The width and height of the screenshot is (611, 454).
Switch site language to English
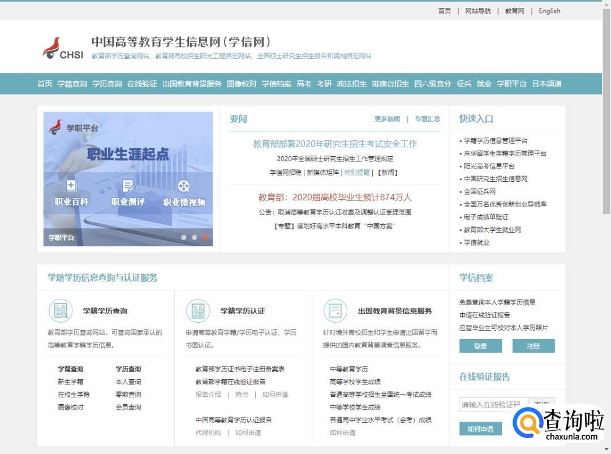(x=549, y=11)
